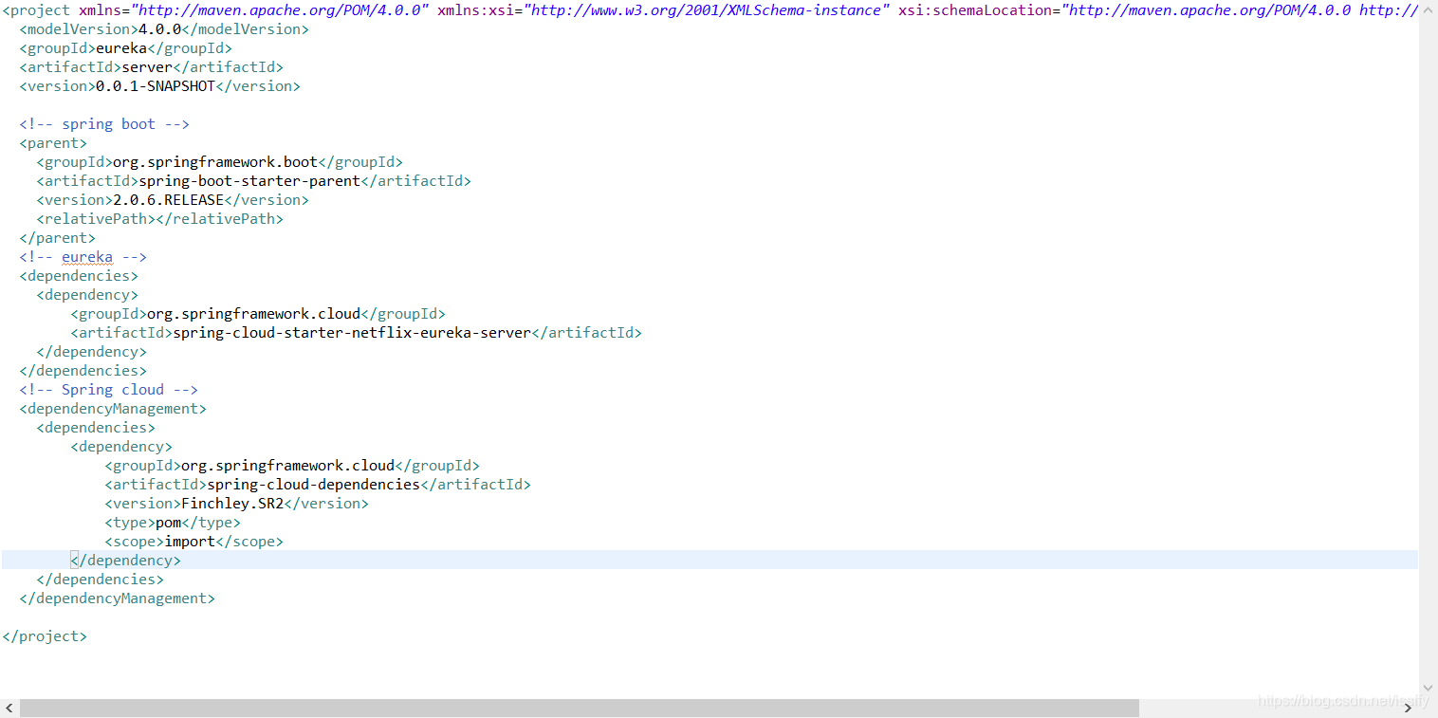This screenshot has height=718, width=1438.
Task: Click spring-boot-starter-parent artifactId text
Action: tap(249, 181)
